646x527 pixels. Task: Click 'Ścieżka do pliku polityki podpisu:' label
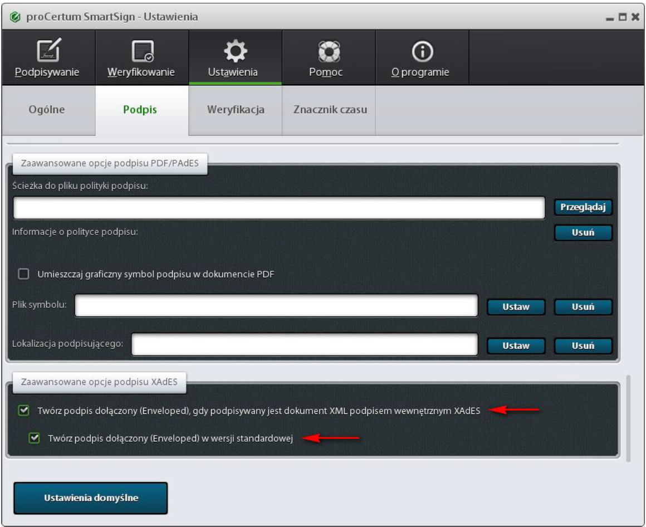(x=80, y=186)
